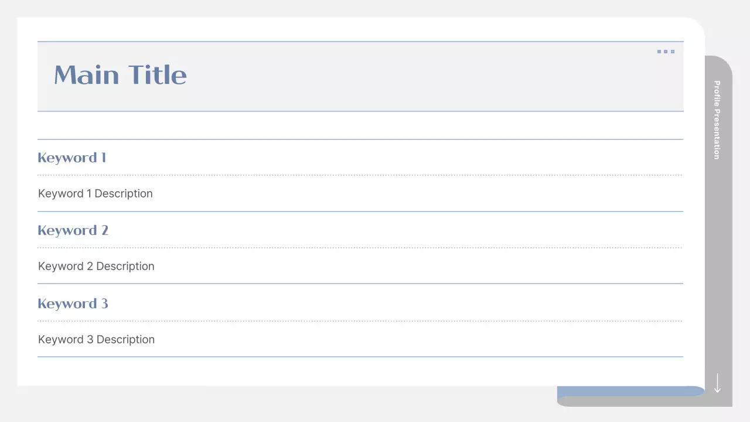This screenshot has height=422, width=750.
Task: Select the solid line above Keyword 1
Action: [x=360, y=139]
